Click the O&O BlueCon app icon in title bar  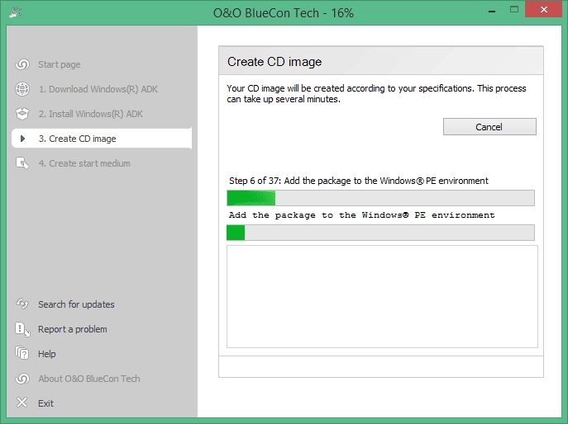15,12
